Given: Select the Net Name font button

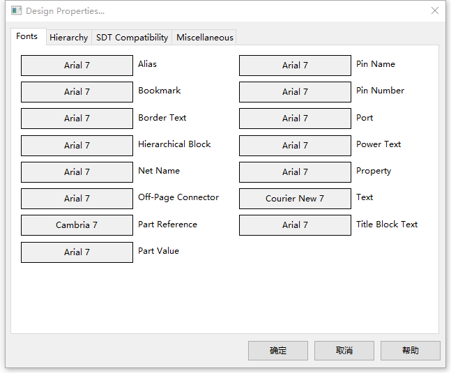Looking at the screenshot, I should click(x=77, y=172).
